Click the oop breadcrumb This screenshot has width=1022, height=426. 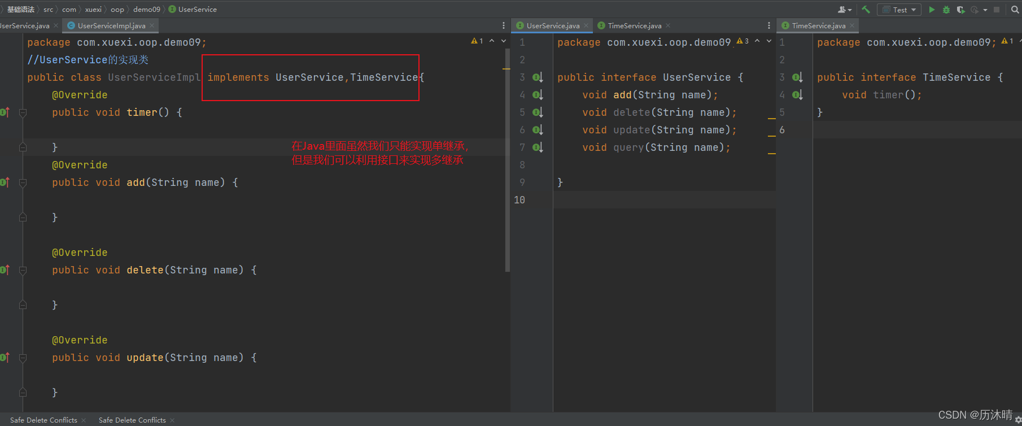click(117, 10)
